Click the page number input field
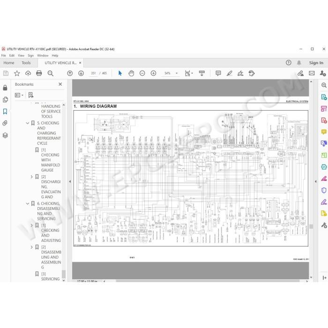 click(x=93, y=73)
